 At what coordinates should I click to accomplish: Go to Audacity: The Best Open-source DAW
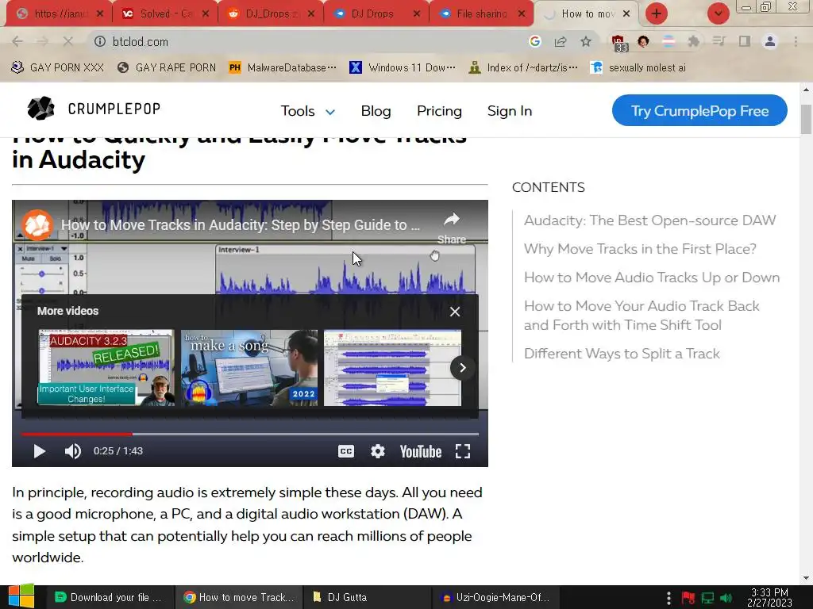click(x=649, y=220)
